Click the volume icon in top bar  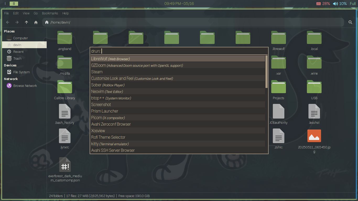[x=335, y=4]
